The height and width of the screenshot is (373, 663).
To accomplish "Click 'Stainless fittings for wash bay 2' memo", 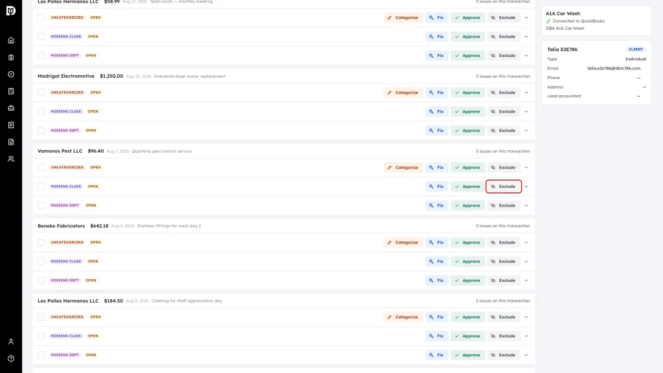I will tap(169, 226).
